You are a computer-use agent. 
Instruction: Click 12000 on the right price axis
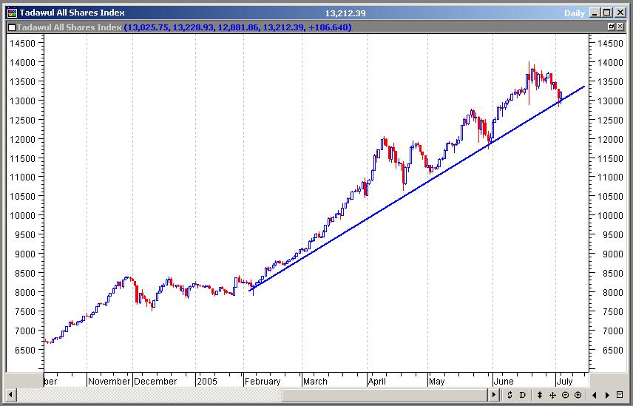(x=611, y=139)
